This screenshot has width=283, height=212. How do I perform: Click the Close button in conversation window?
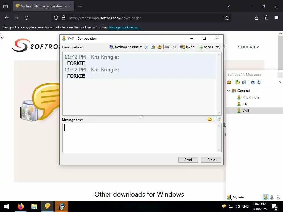211,160
